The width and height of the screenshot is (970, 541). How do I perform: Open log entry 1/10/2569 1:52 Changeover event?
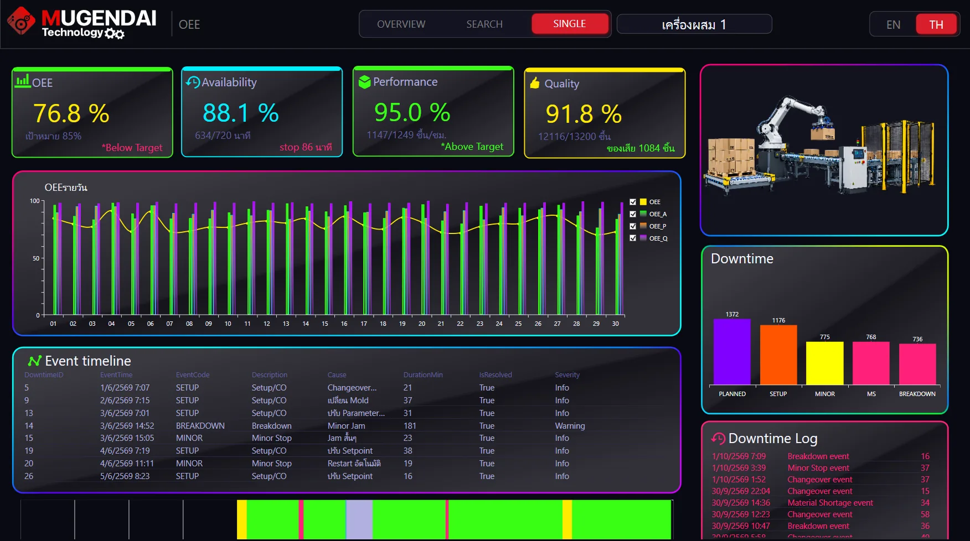[822, 480]
